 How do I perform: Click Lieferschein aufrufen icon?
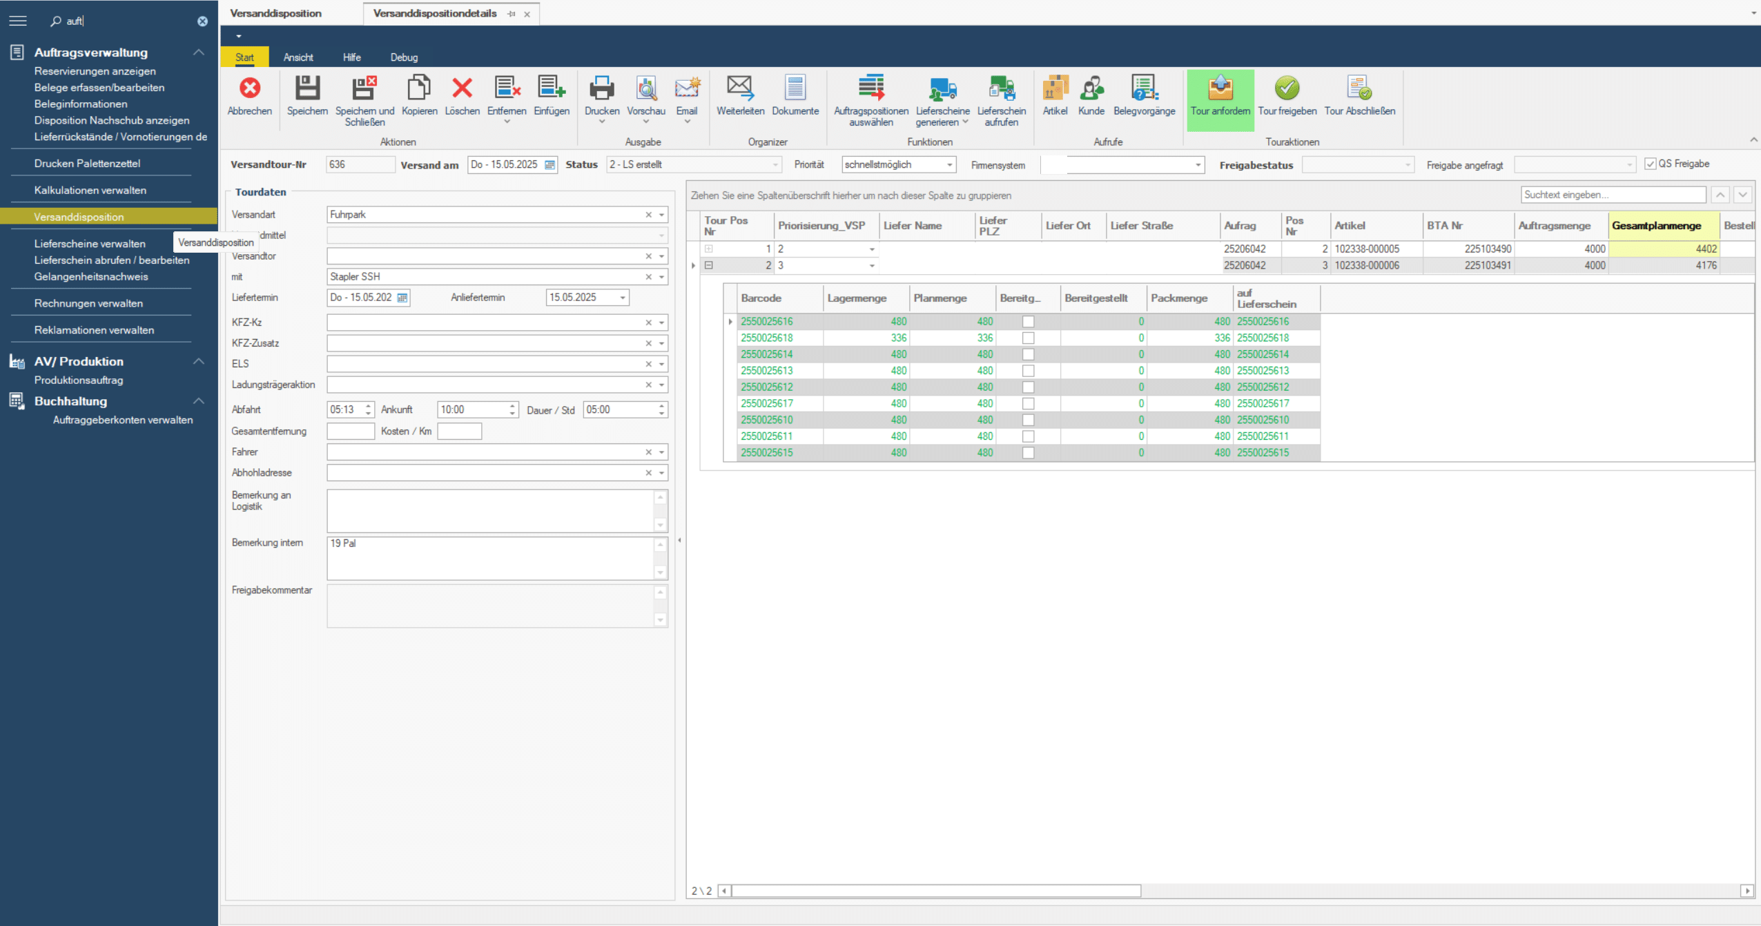point(1002,88)
